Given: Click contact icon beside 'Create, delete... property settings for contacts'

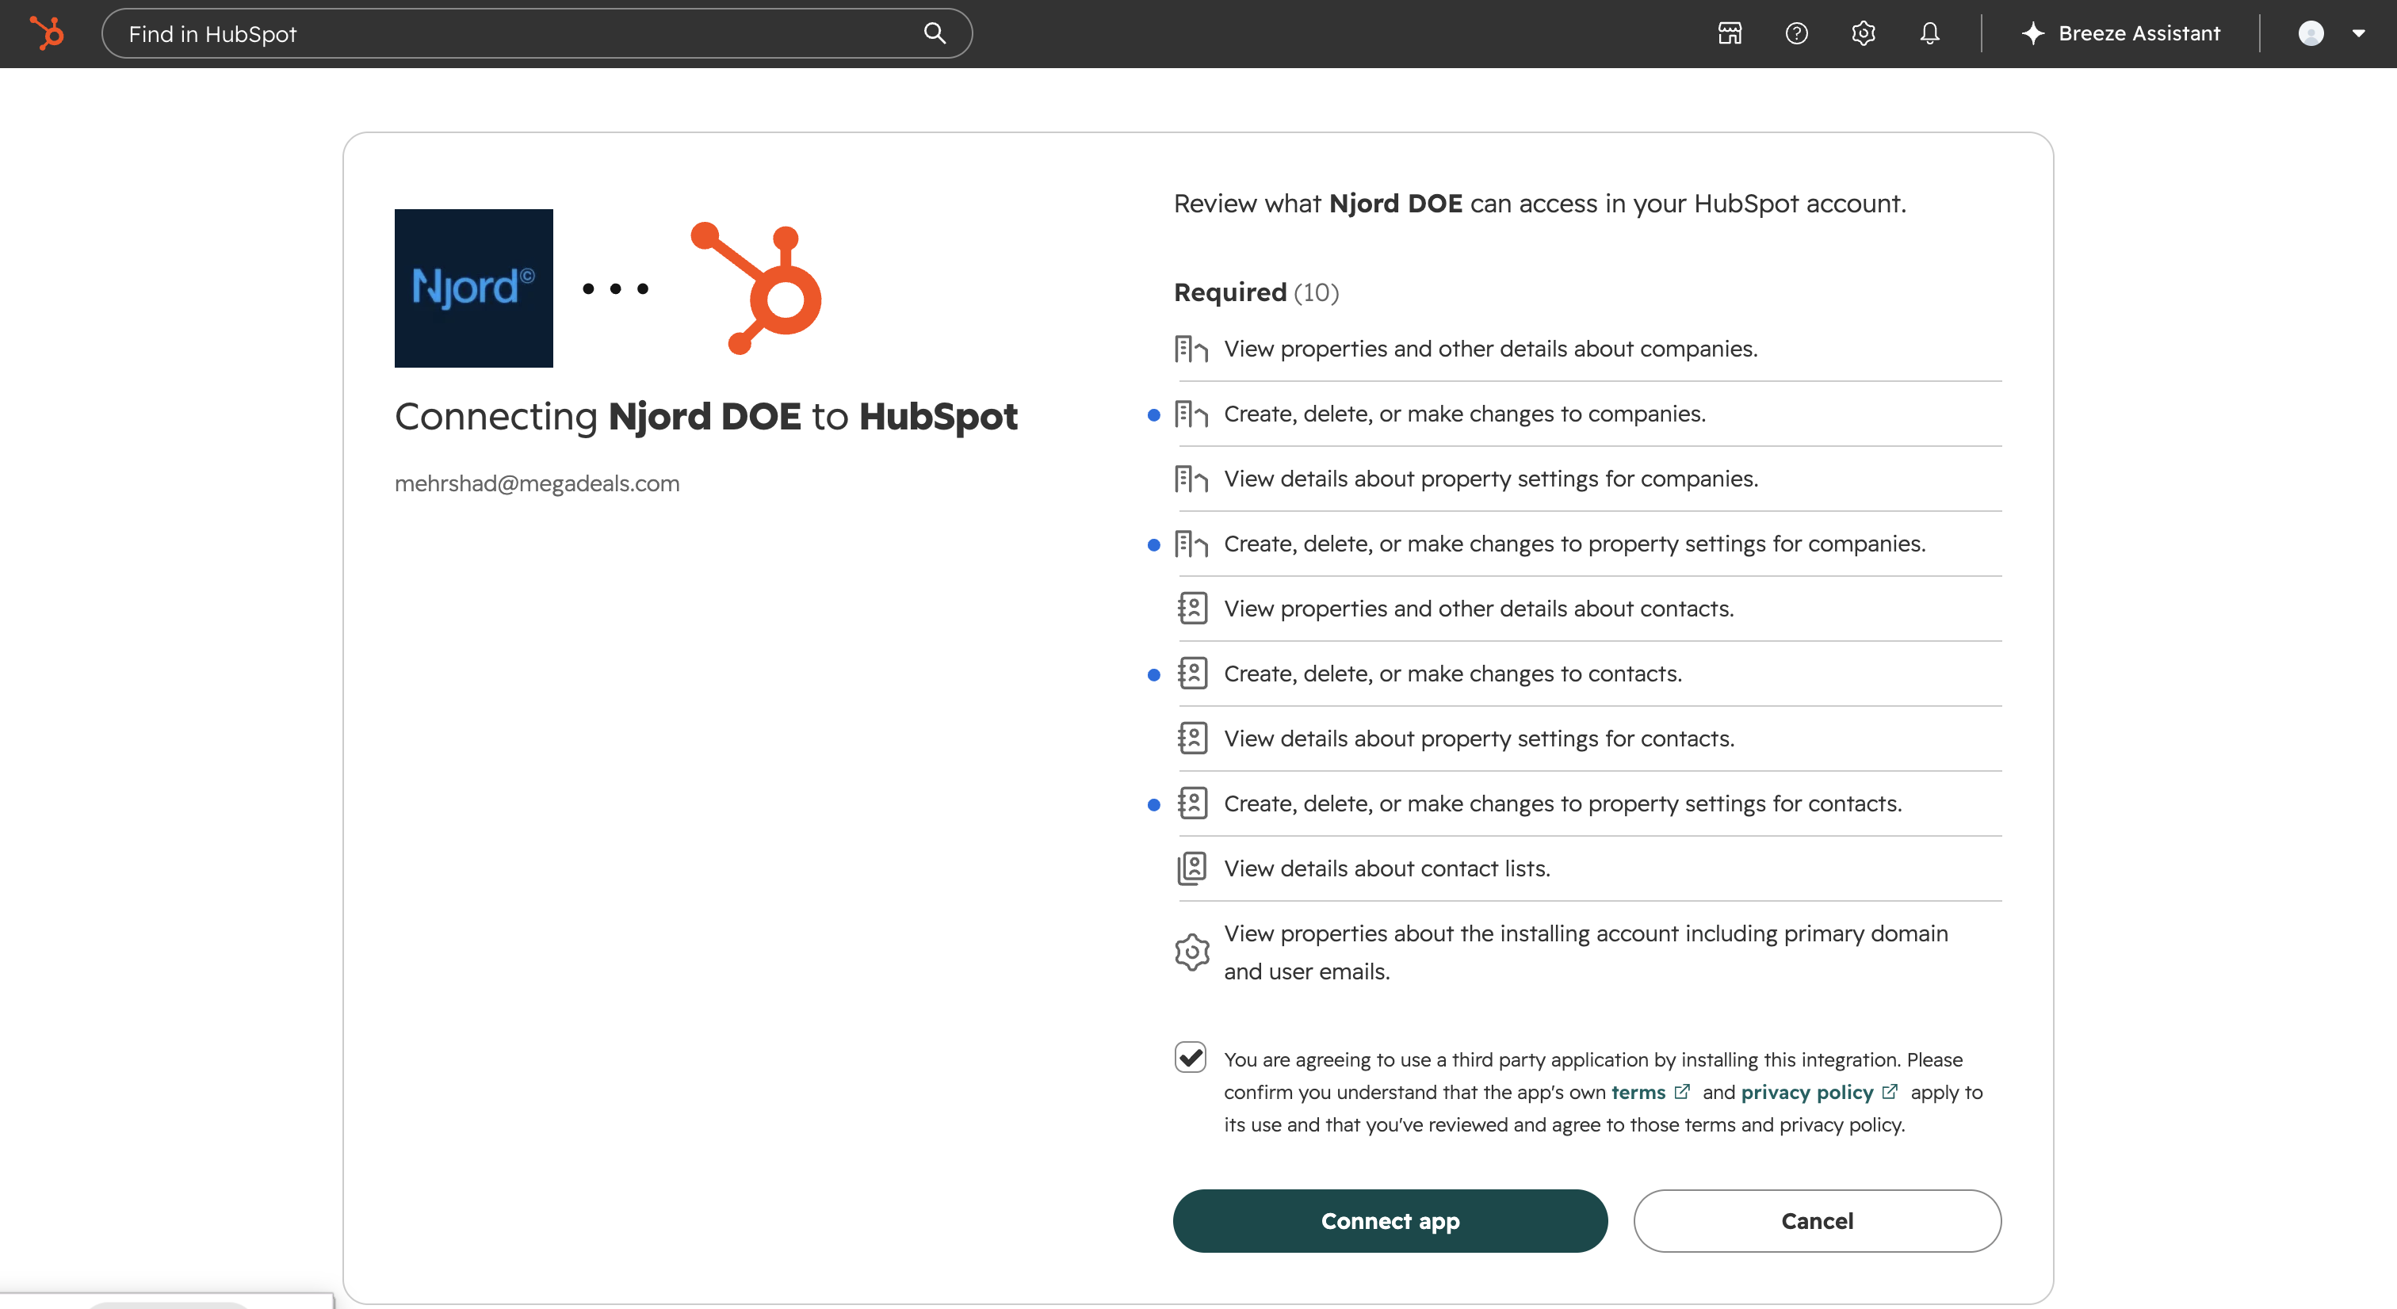Looking at the screenshot, I should [x=1192, y=803].
